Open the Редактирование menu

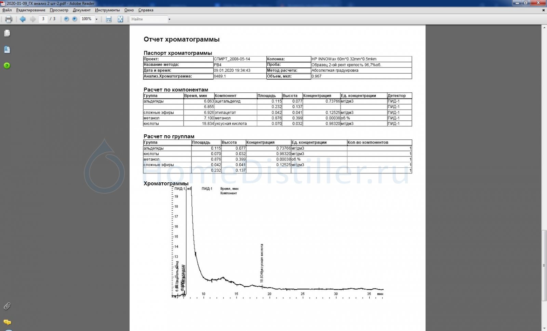click(31, 10)
